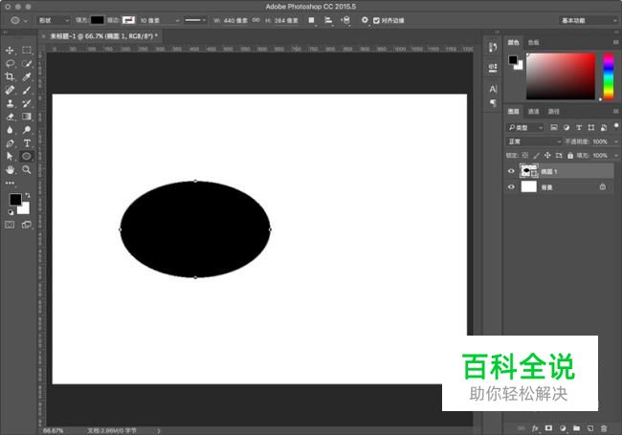Select the Clone Stamp tool
622x435 pixels.
(10, 103)
